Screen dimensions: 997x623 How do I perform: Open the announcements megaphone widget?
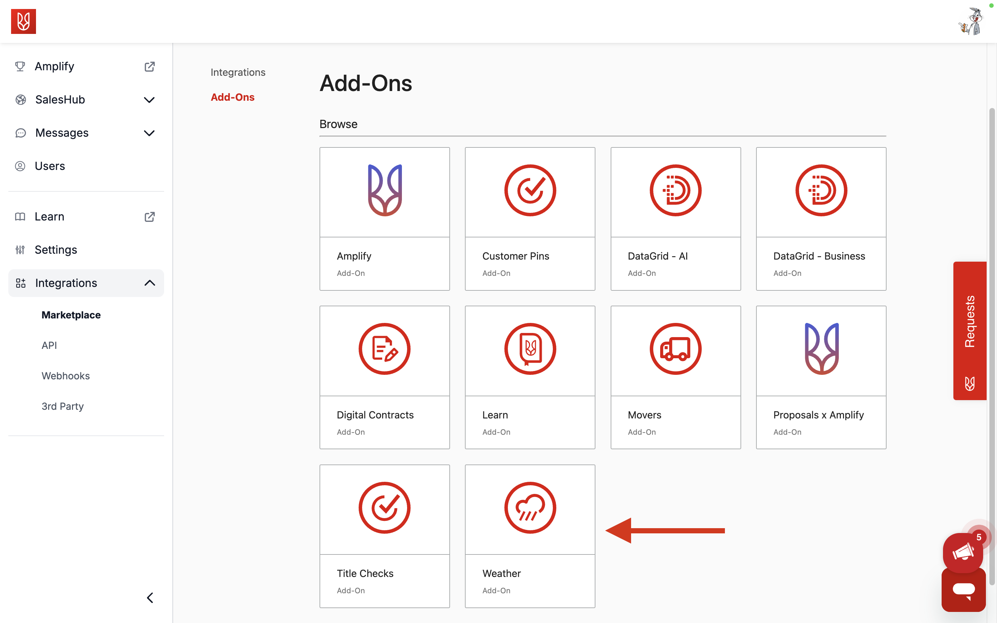coord(963,552)
